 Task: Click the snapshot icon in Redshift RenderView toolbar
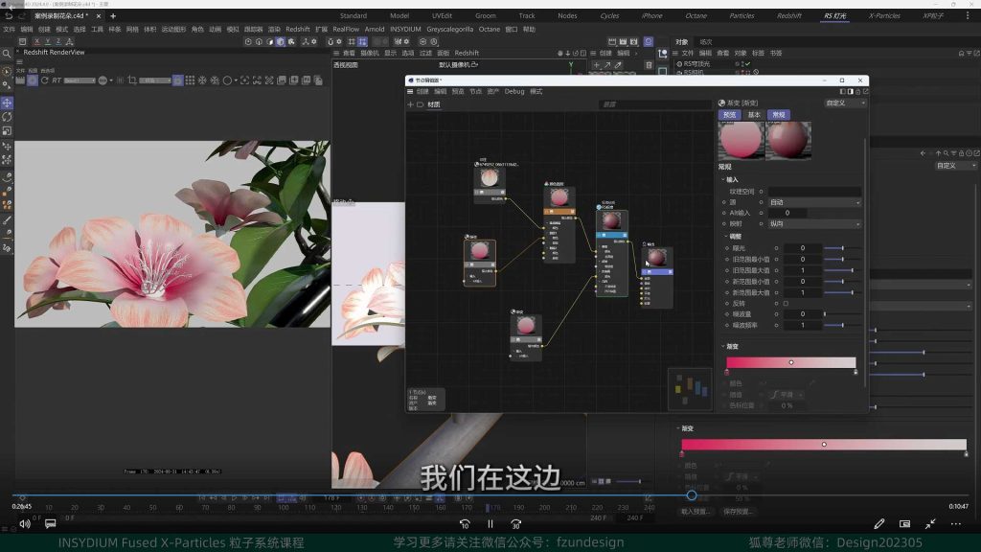[21, 80]
